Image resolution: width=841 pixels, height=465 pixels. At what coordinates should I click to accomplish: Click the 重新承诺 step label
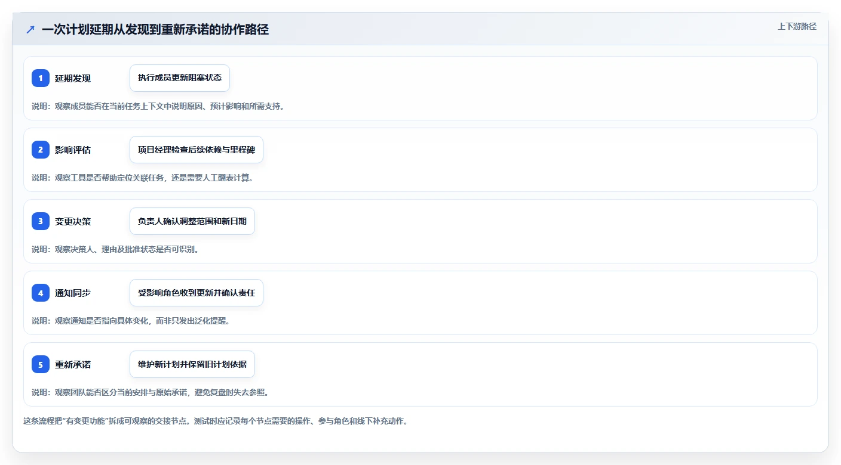(x=73, y=364)
